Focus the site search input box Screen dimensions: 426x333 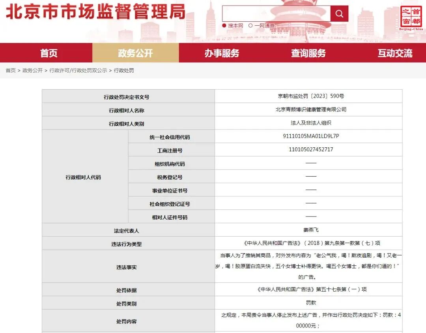(x=276, y=13)
